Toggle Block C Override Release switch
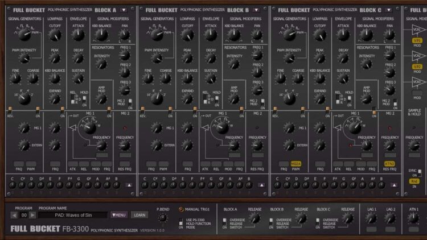 pyautogui.click(x=318, y=221)
